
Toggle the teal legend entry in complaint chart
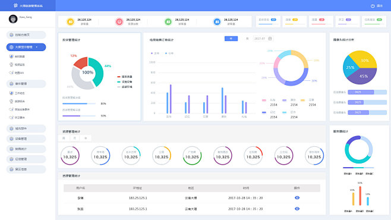tap(125, 82)
